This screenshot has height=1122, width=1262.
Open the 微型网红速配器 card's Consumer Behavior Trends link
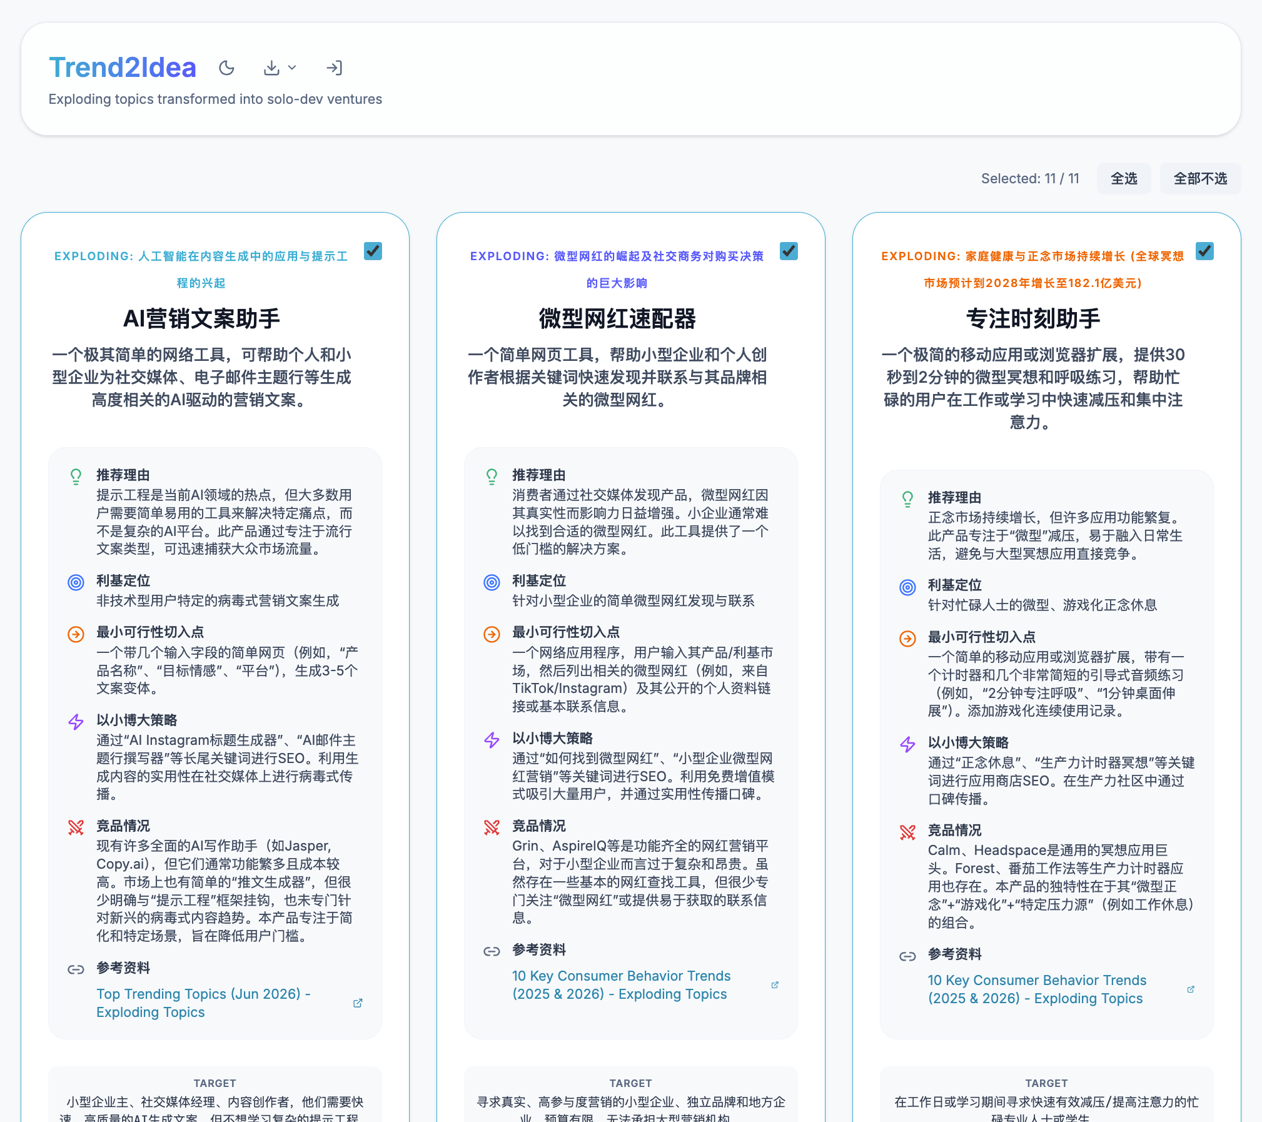pos(622,985)
